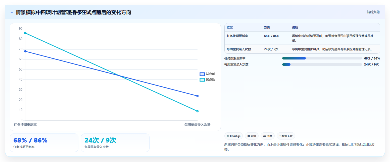Click y-axis label 90
390x162 pixels.
21,29
